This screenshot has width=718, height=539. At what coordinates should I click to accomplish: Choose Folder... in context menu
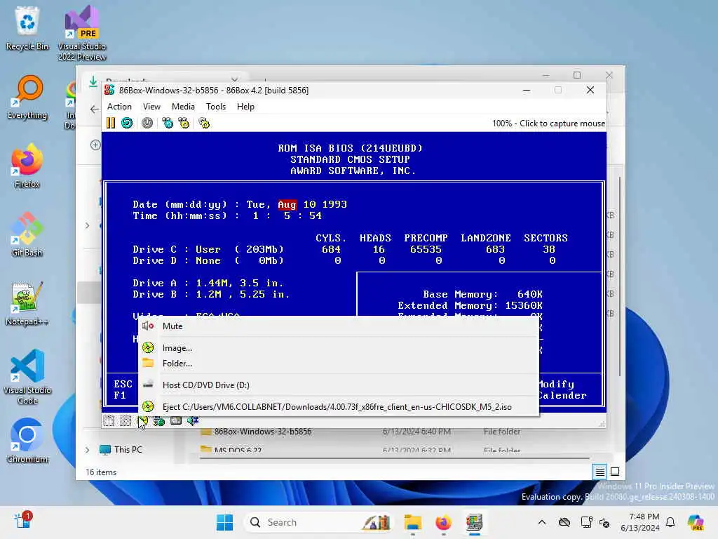point(339,364)
